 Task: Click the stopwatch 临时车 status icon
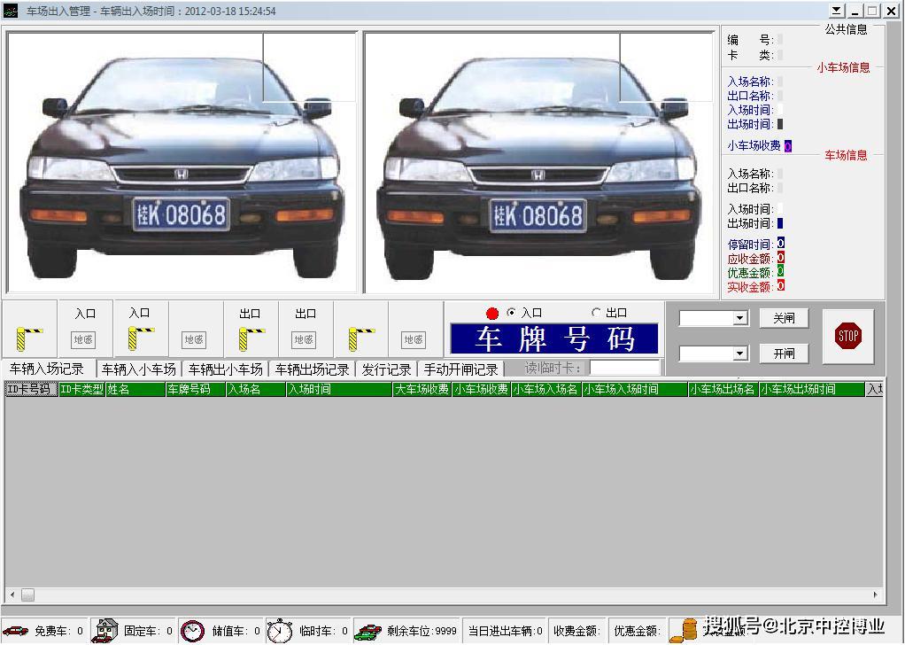[280, 631]
